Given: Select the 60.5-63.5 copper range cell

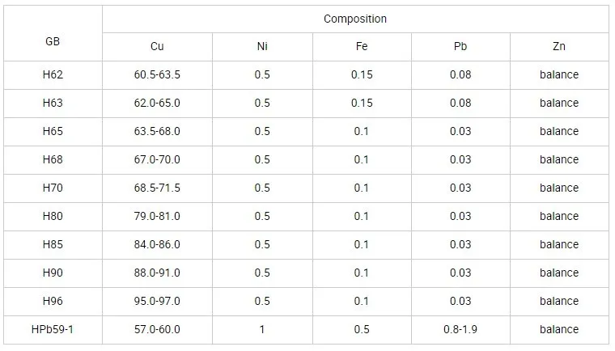Looking at the screenshot, I should tap(157, 75).
